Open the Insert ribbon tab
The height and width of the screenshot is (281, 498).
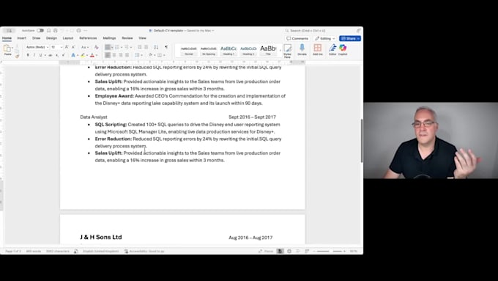coord(21,38)
